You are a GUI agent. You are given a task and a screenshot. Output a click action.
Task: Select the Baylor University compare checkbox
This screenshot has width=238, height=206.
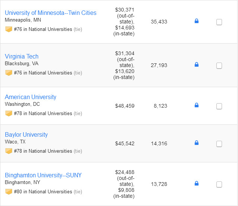[x=219, y=144]
